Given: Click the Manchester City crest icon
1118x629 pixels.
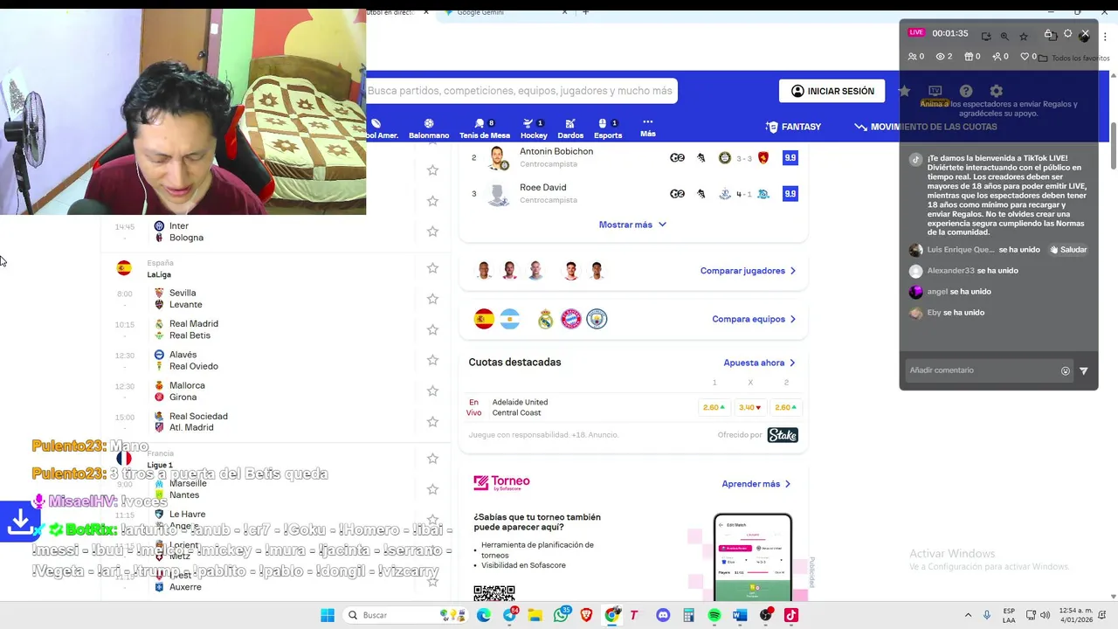Looking at the screenshot, I should coord(597,319).
